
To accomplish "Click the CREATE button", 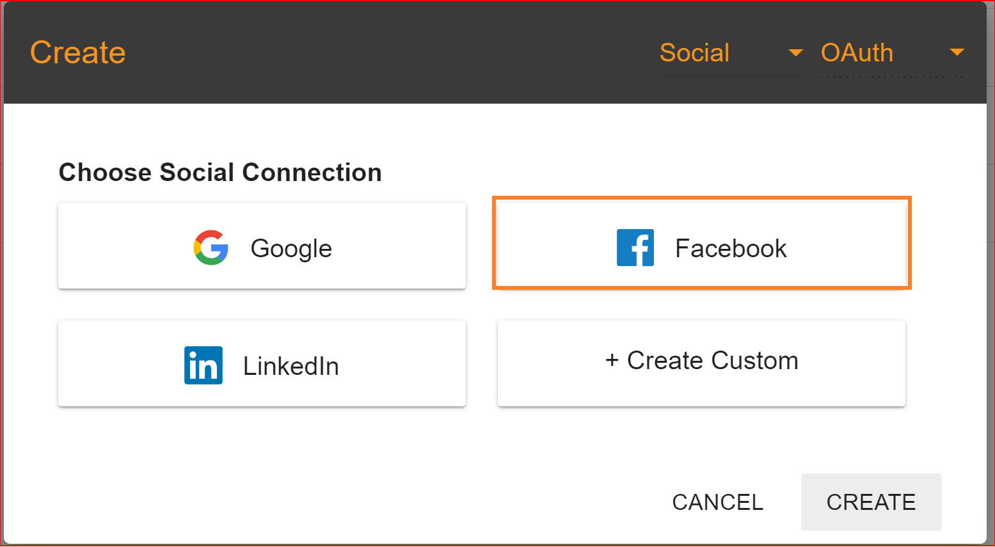I will [871, 502].
